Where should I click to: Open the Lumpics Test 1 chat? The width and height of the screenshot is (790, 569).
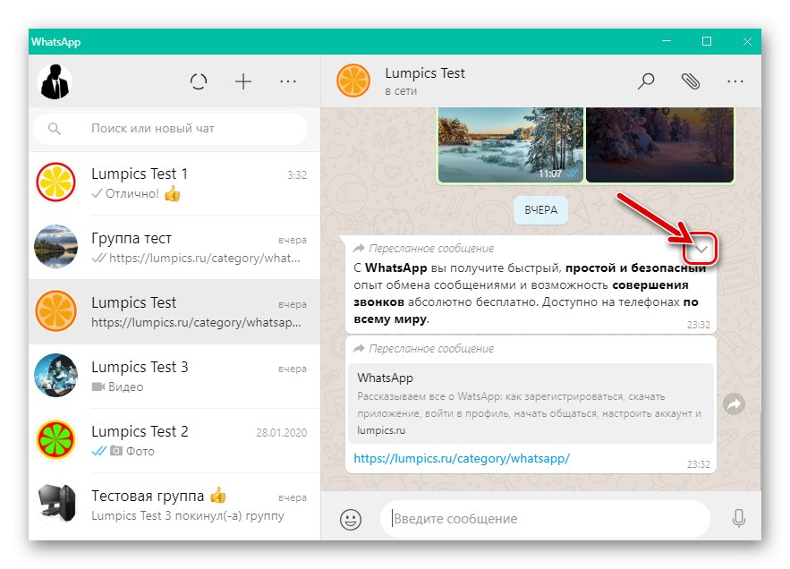point(174,183)
